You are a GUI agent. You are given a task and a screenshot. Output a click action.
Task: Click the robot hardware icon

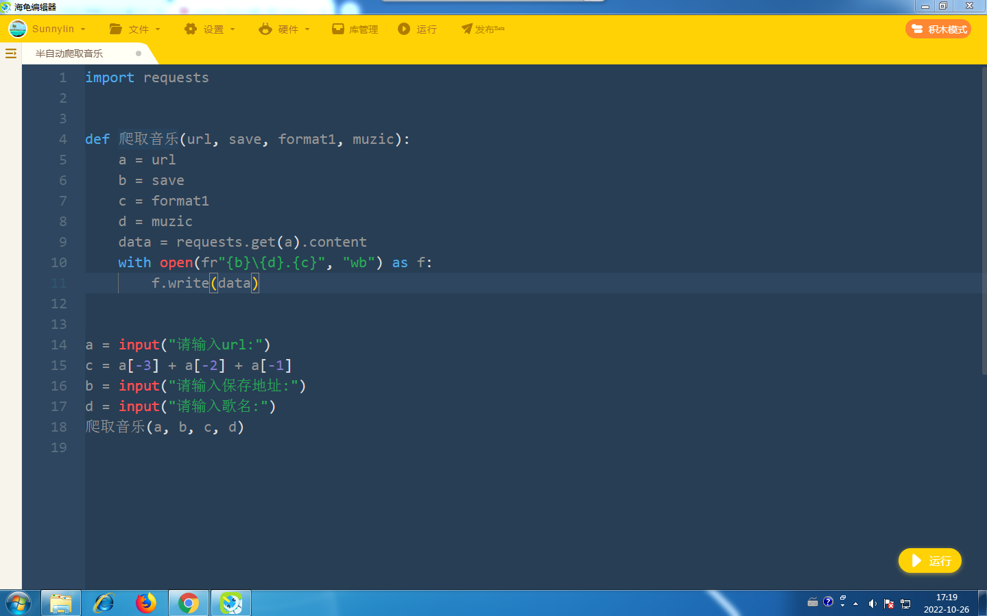pyautogui.click(x=265, y=29)
